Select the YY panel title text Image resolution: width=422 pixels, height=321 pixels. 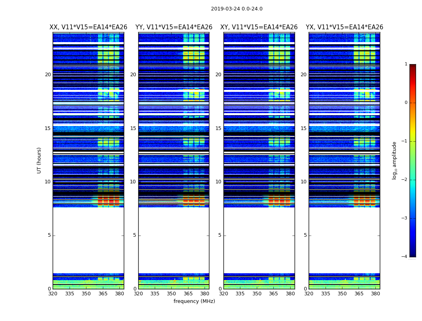[x=174, y=27]
